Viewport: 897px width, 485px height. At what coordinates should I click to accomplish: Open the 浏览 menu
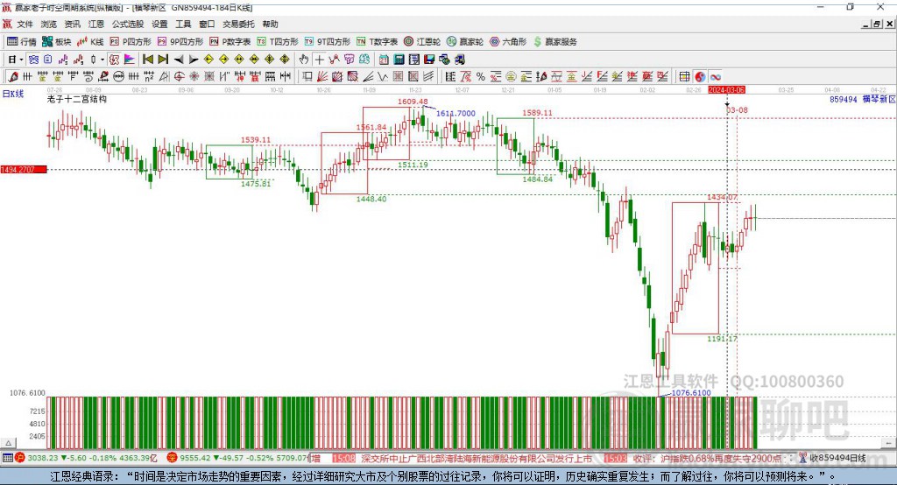[x=49, y=24]
